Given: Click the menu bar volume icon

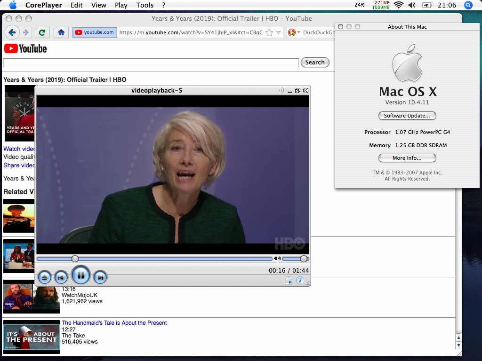Looking at the screenshot, I should 412,5.
